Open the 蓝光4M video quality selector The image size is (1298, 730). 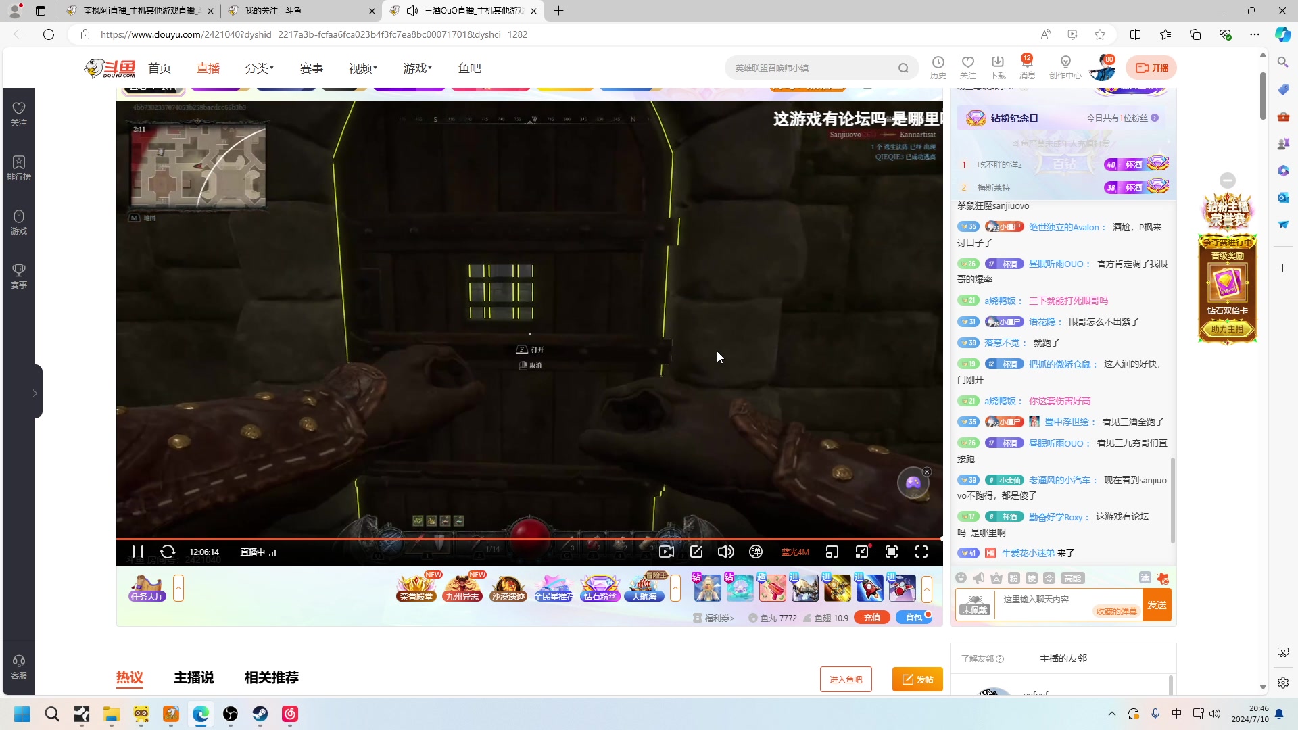(x=795, y=552)
